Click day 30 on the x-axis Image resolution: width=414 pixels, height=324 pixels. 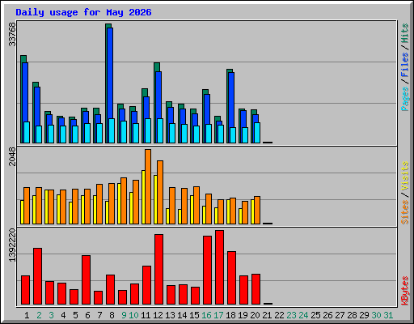point(376,315)
